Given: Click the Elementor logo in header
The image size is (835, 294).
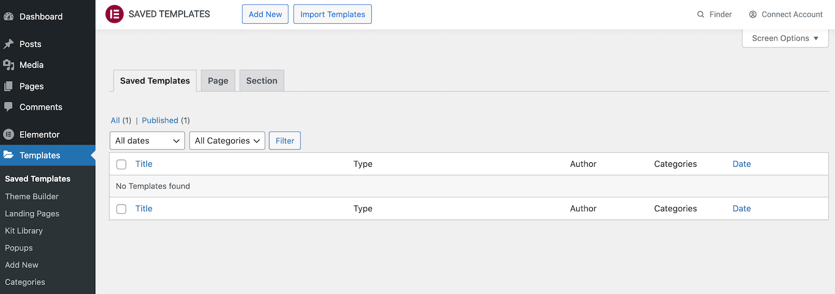Looking at the screenshot, I should pos(114,14).
